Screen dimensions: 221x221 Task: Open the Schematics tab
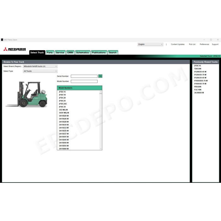[82, 52]
